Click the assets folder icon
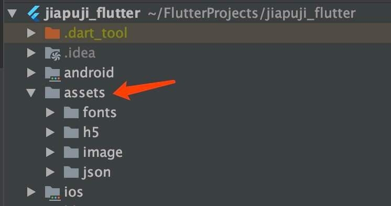The image size is (391, 206). coord(52,93)
